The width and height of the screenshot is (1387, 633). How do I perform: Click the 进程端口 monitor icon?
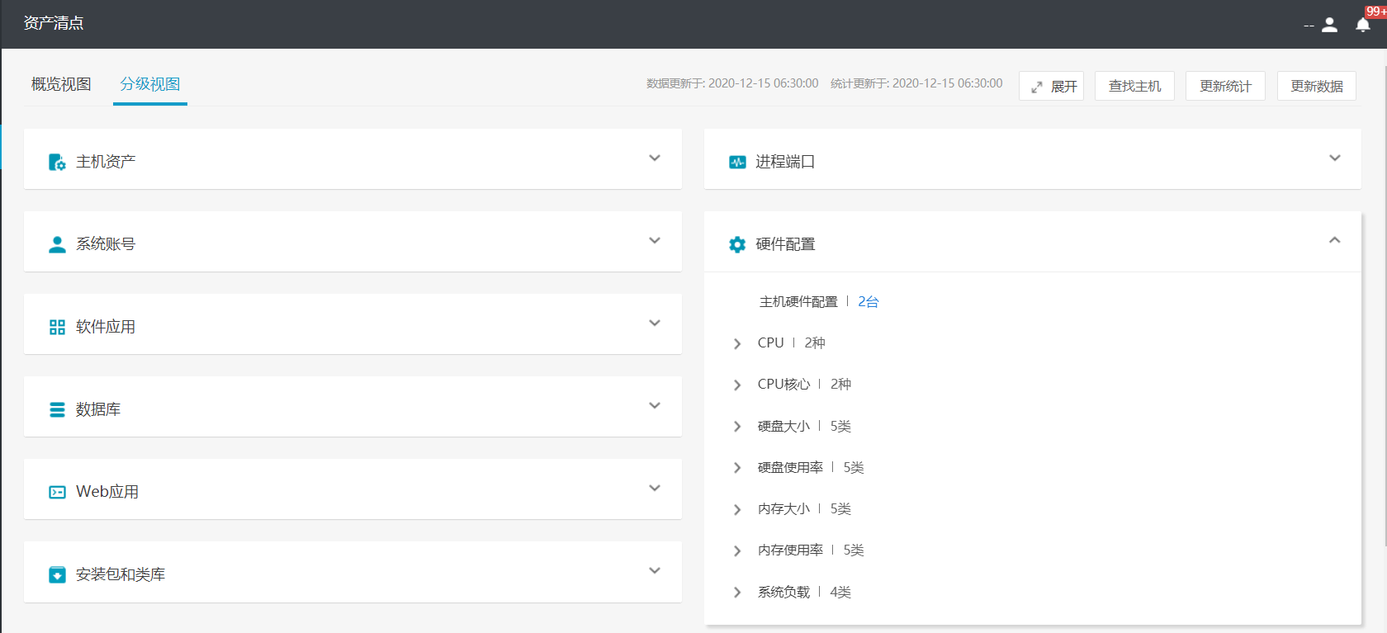pos(737,162)
